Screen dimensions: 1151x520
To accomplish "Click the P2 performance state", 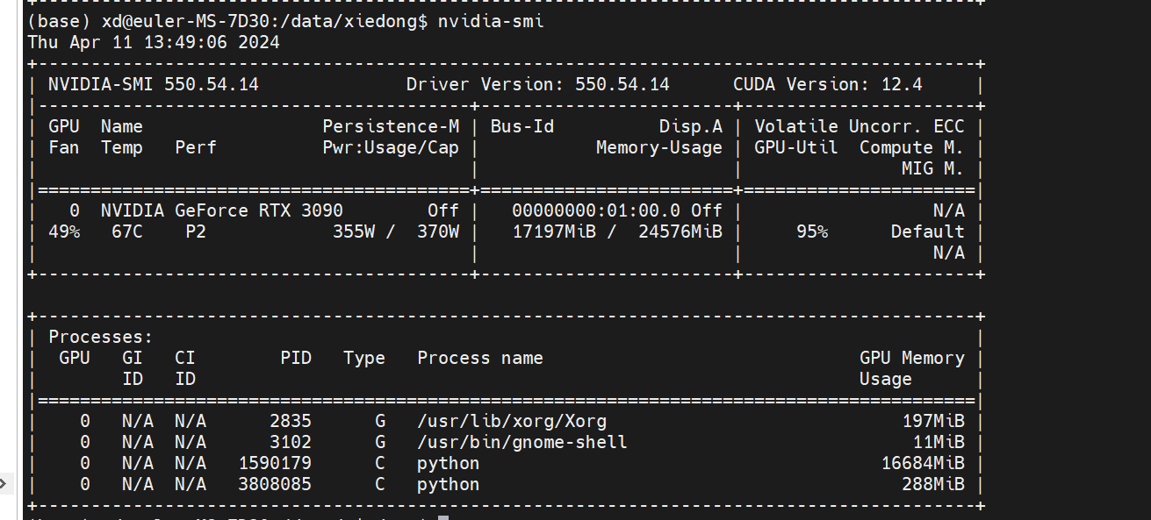I will [x=196, y=232].
